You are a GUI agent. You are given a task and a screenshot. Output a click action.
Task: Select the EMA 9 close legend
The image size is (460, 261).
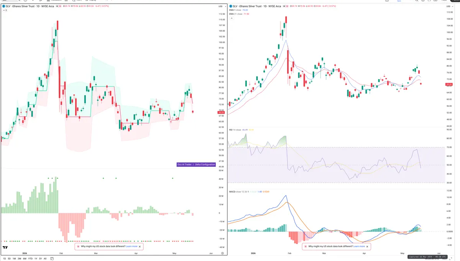pyautogui.click(x=235, y=10)
